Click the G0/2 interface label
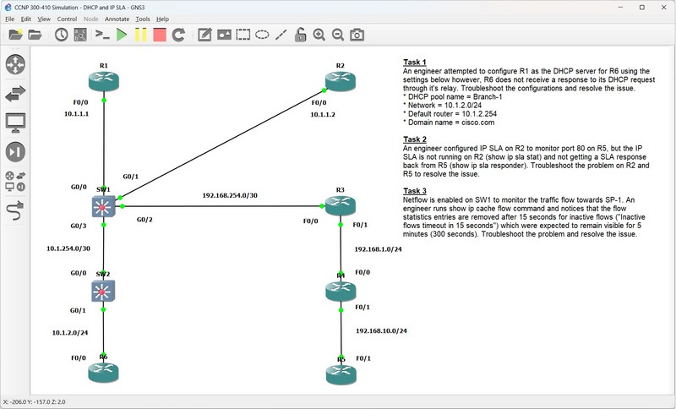This screenshot has width=676, height=409. [144, 220]
